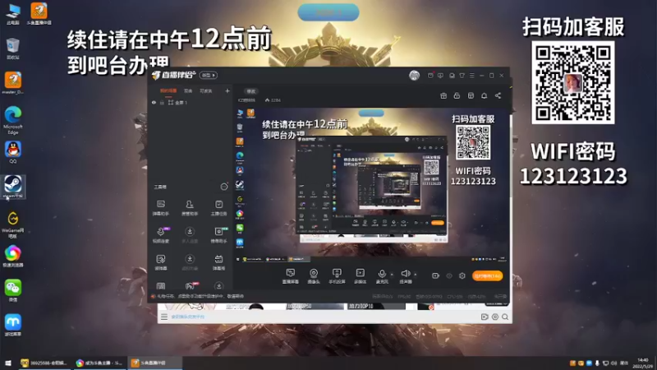This screenshot has width=657, height=370.
Task: Open the video co-stream tool in toolbox
Action: (x=160, y=235)
